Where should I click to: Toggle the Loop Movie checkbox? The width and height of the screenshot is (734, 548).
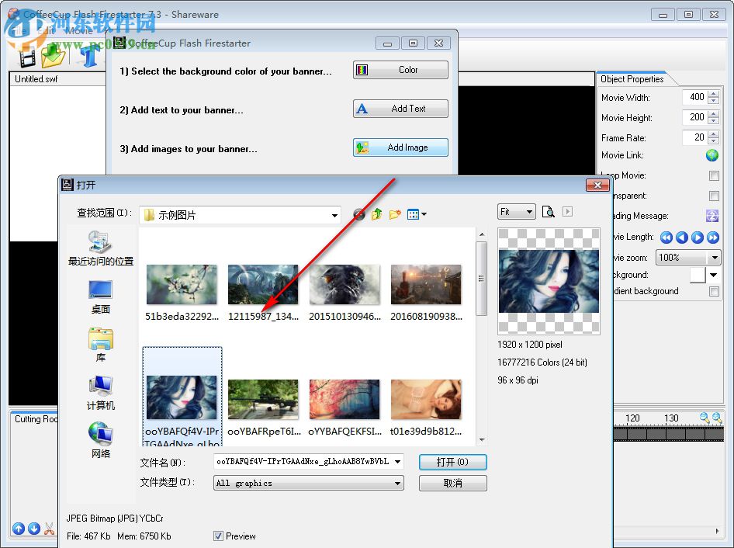coord(715,175)
